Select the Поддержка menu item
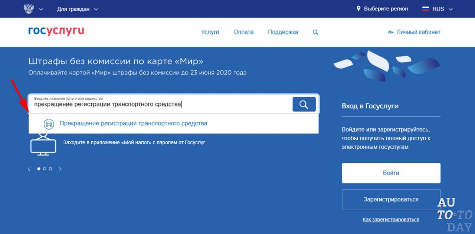Screen dimensions: 475x234 coord(283,32)
